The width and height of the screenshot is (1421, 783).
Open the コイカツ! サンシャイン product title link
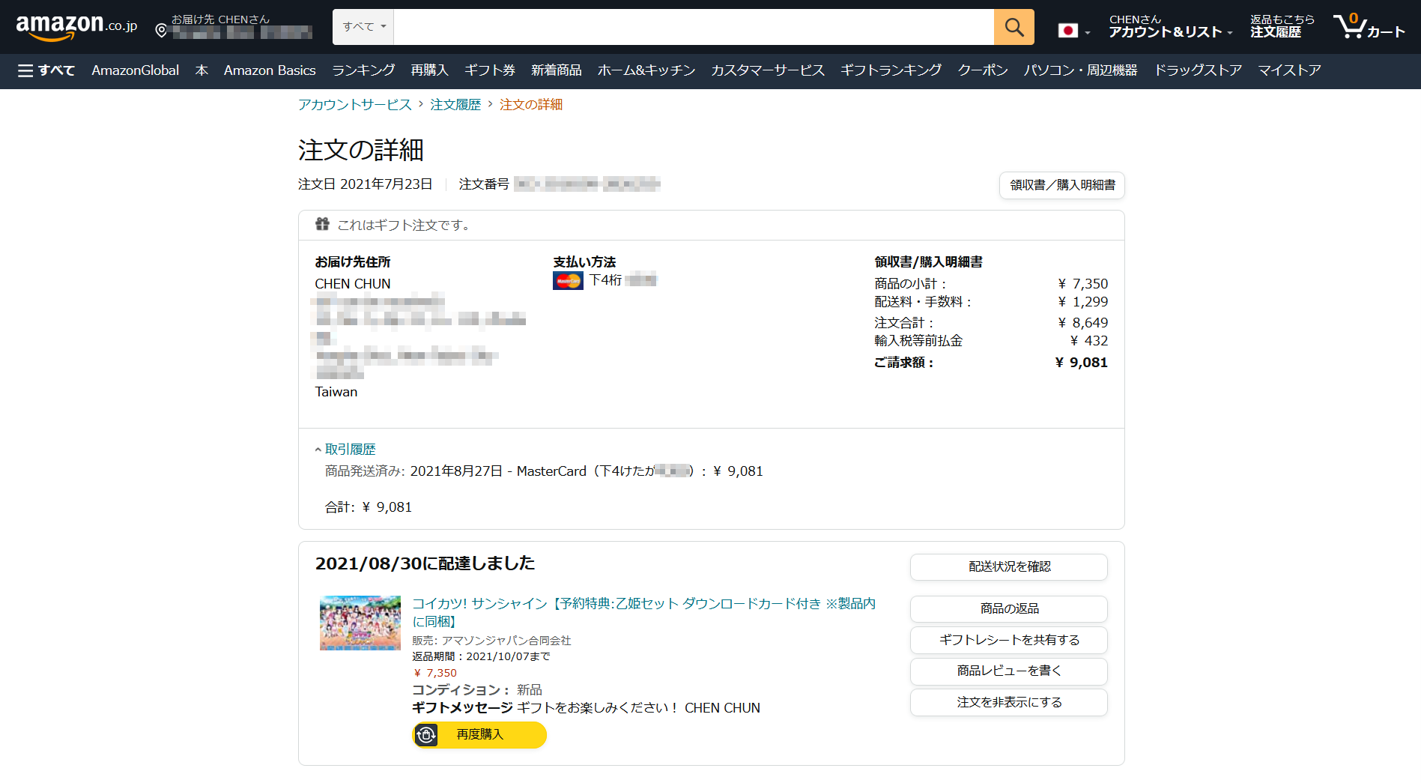(x=643, y=604)
